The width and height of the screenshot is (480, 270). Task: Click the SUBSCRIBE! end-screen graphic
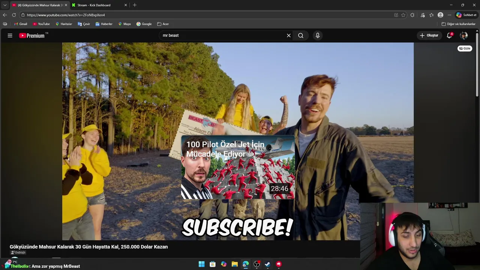click(x=237, y=227)
